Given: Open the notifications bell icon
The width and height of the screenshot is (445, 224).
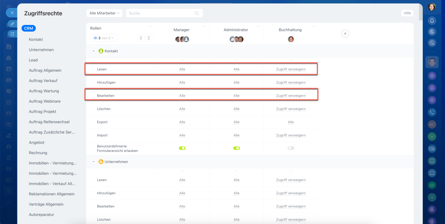Looking at the screenshot, I should pos(432,20).
